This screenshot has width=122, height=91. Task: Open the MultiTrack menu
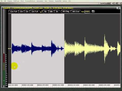(16, 1)
